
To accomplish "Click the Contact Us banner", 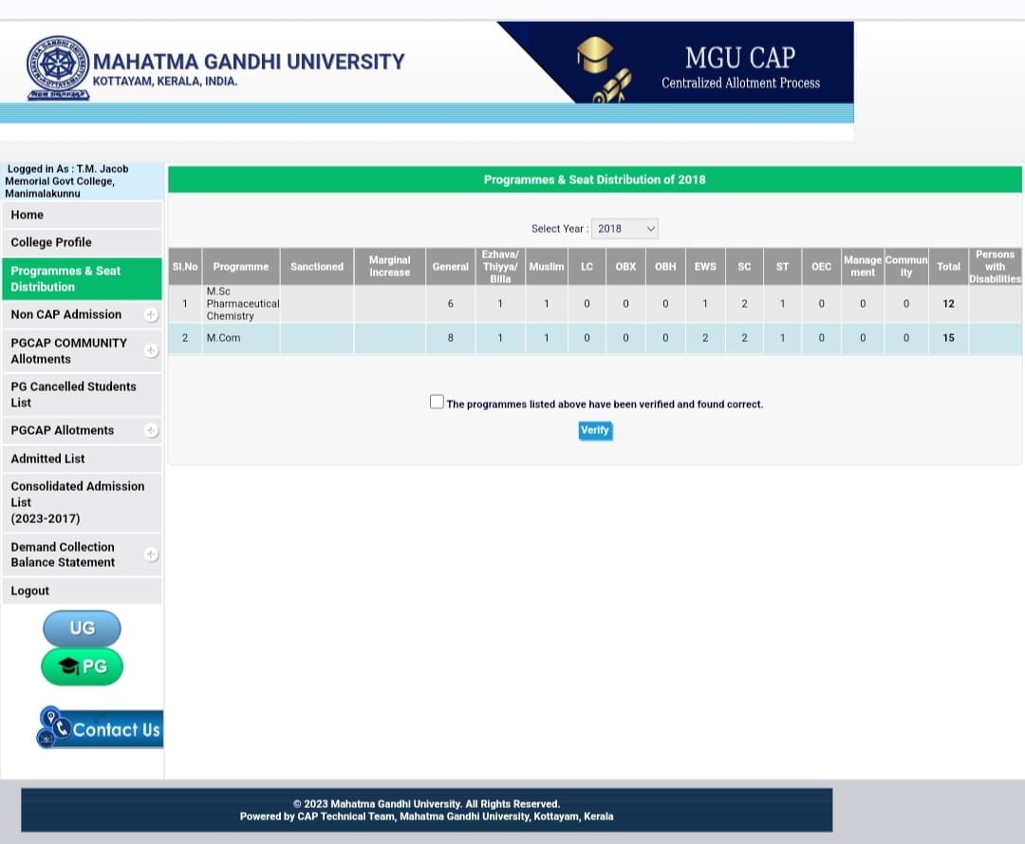I will pos(100,727).
